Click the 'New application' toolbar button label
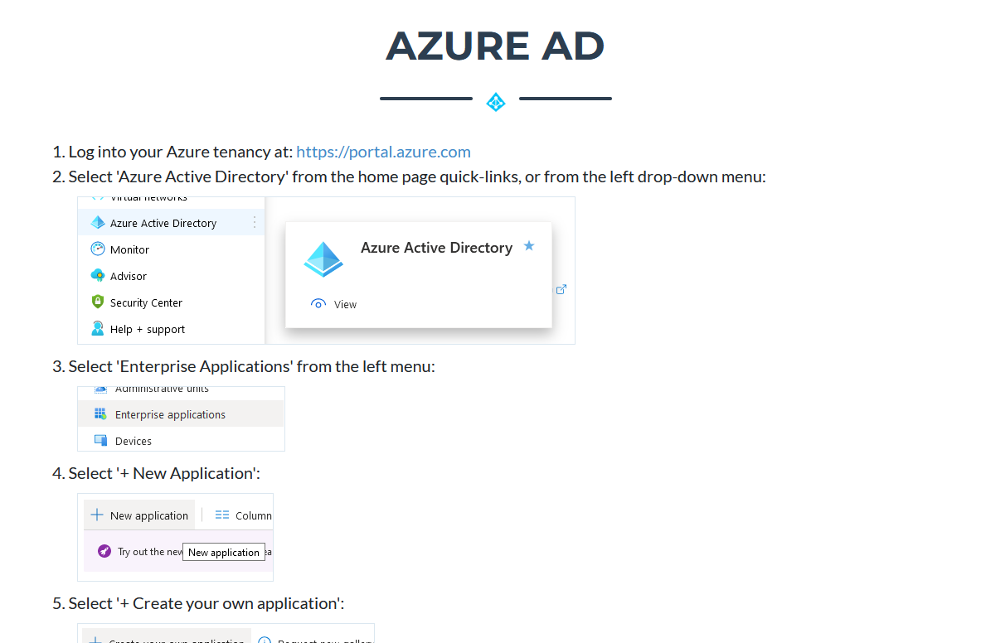986x643 pixels. 149,516
